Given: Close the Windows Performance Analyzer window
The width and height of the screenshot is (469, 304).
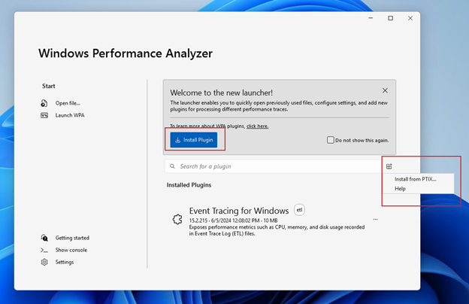Looking at the screenshot, I should click(410, 18).
